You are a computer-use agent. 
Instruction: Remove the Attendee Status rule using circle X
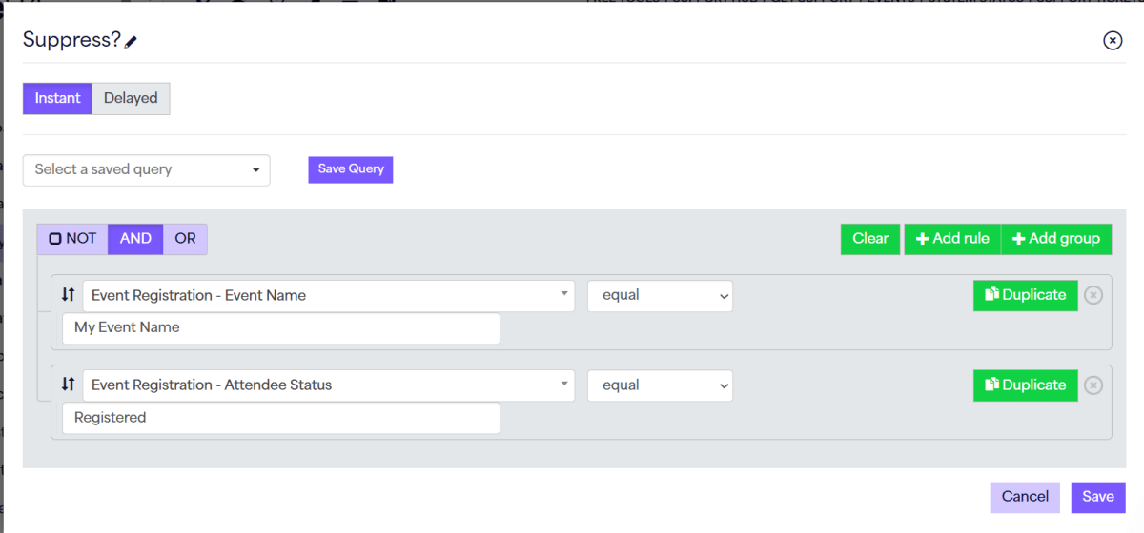1093,385
